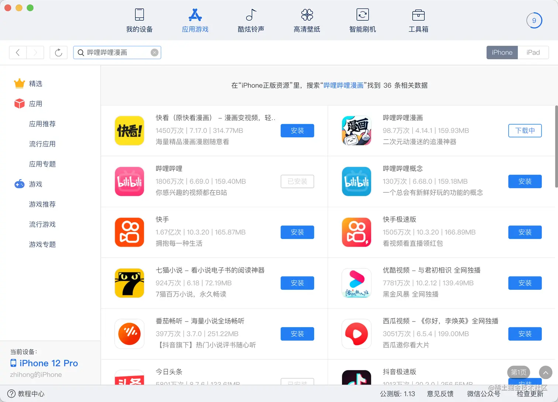Viewport: 558px width, 402px height.
Task: Open the 第1页 page indicator
Action: coord(518,372)
